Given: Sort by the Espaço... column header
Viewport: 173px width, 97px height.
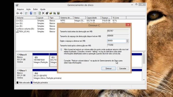Looking at the screenshot, I should click(x=106, y=18).
